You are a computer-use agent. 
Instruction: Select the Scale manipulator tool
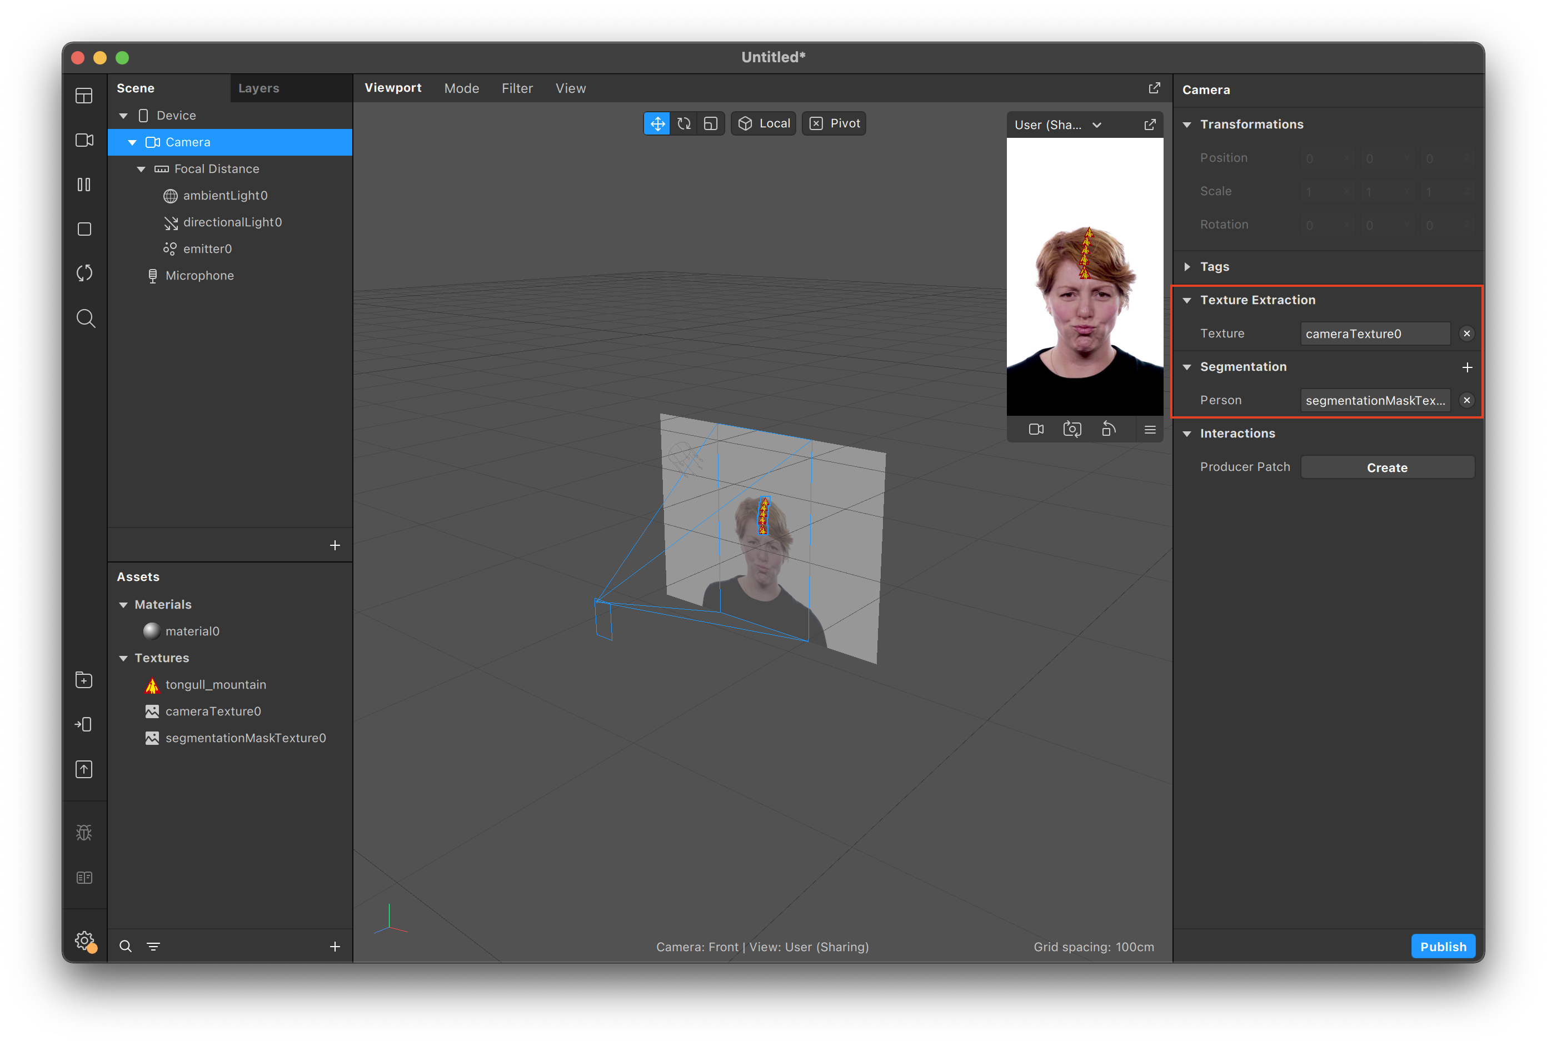[x=710, y=124]
